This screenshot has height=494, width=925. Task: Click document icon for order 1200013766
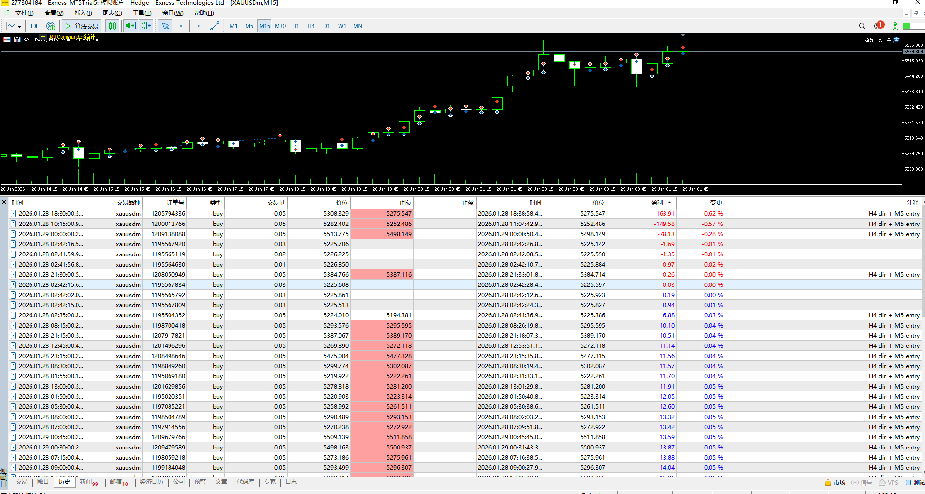click(x=14, y=224)
